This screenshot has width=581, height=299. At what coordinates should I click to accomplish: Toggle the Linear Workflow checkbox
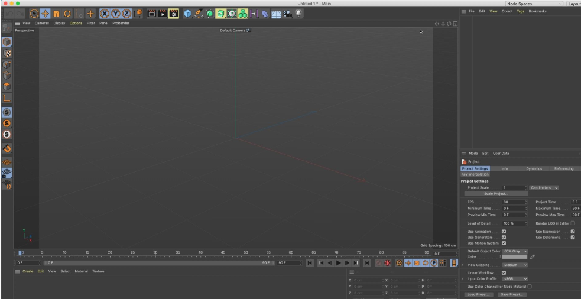coord(504,272)
